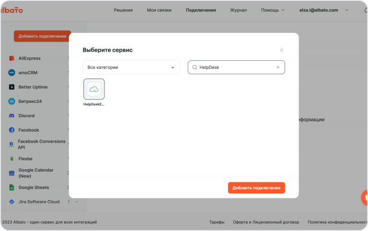368x231 pixels.
Task: Click the Discord sidebar icon
Action: (11, 116)
